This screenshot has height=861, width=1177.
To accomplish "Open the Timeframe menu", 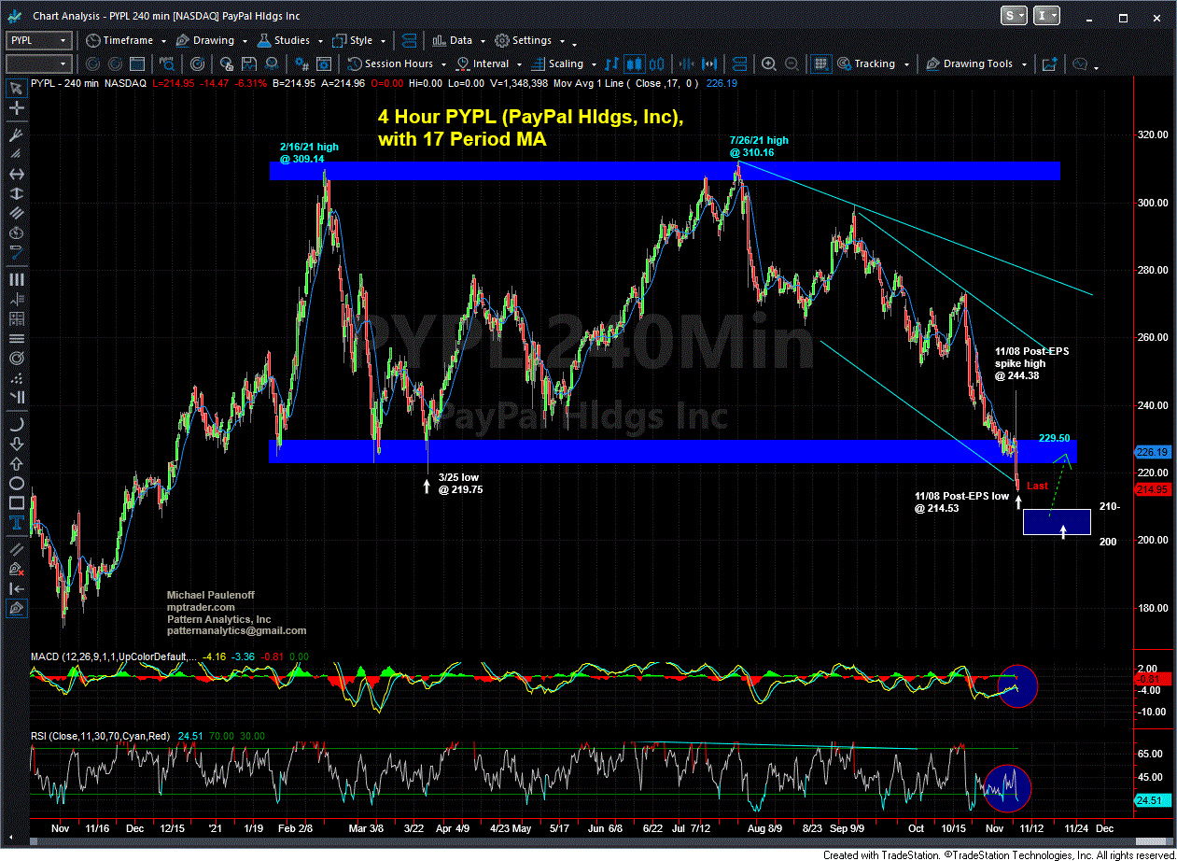I will 120,40.
